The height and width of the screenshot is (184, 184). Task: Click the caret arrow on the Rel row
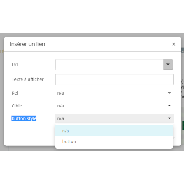(169, 93)
